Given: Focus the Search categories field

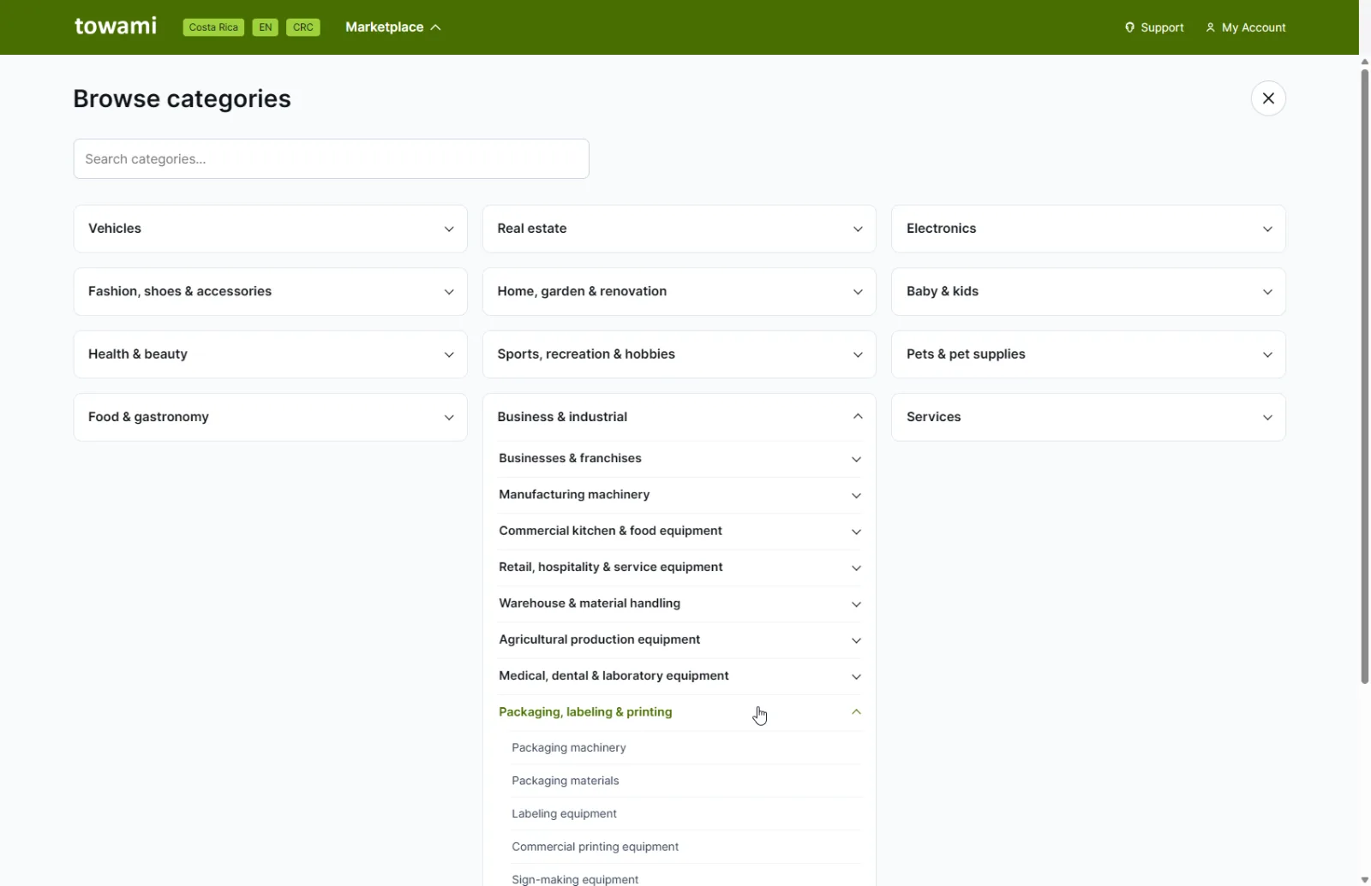Looking at the screenshot, I should coord(331,158).
